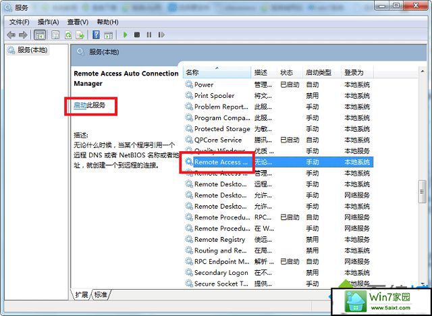Screen dimensions: 432x316
Task: Click 本地服务 logon of Remote Registry
Action: click(x=357, y=239)
